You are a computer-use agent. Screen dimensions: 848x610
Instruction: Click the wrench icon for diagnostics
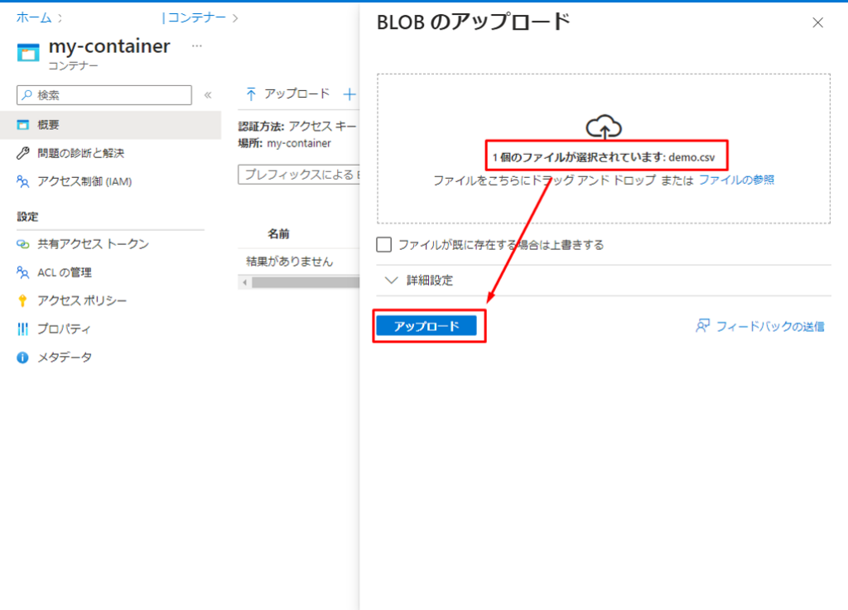tap(22, 153)
